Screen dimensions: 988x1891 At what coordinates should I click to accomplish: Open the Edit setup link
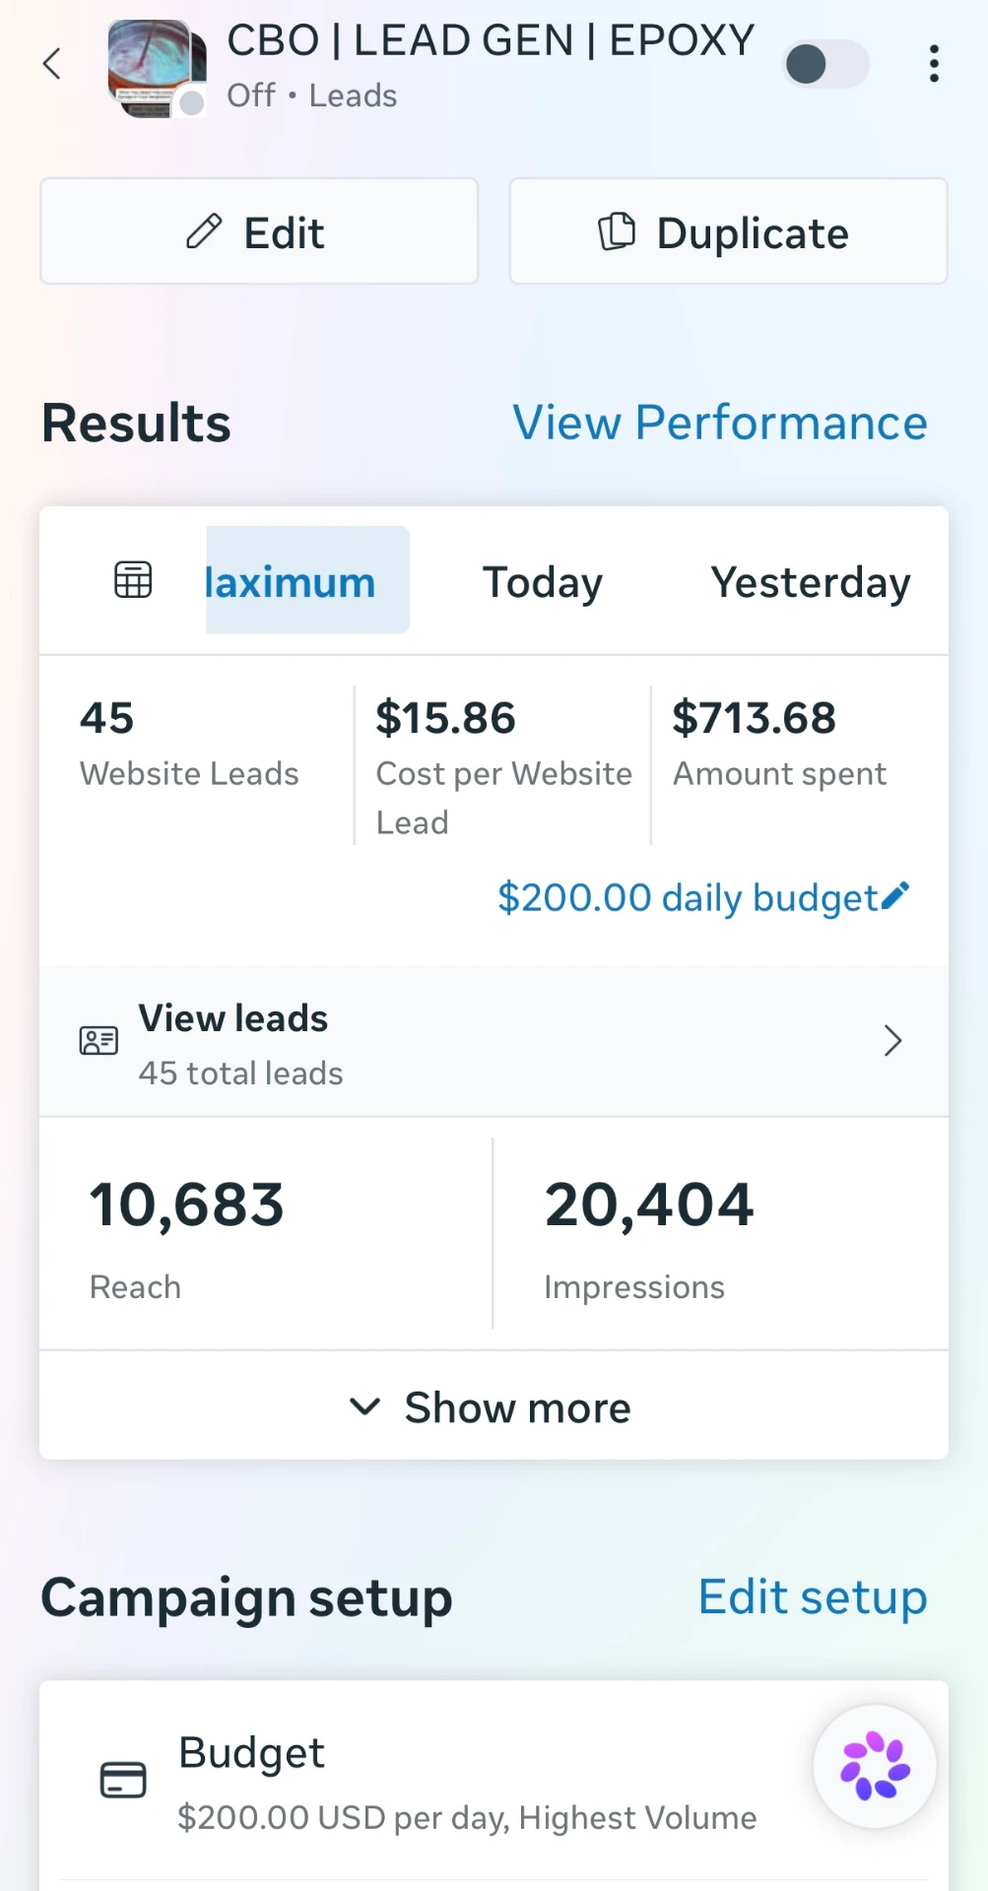(813, 1597)
